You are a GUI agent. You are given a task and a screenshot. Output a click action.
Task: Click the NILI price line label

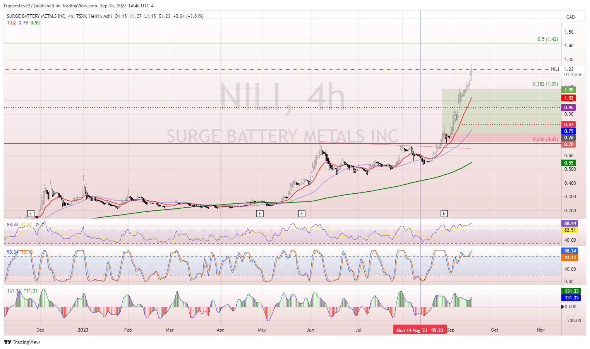click(555, 69)
